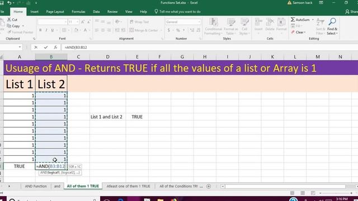Image resolution: width=358 pixels, height=201 pixels.
Task: Click the Accounting dollar format icon
Action: (x=169, y=30)
